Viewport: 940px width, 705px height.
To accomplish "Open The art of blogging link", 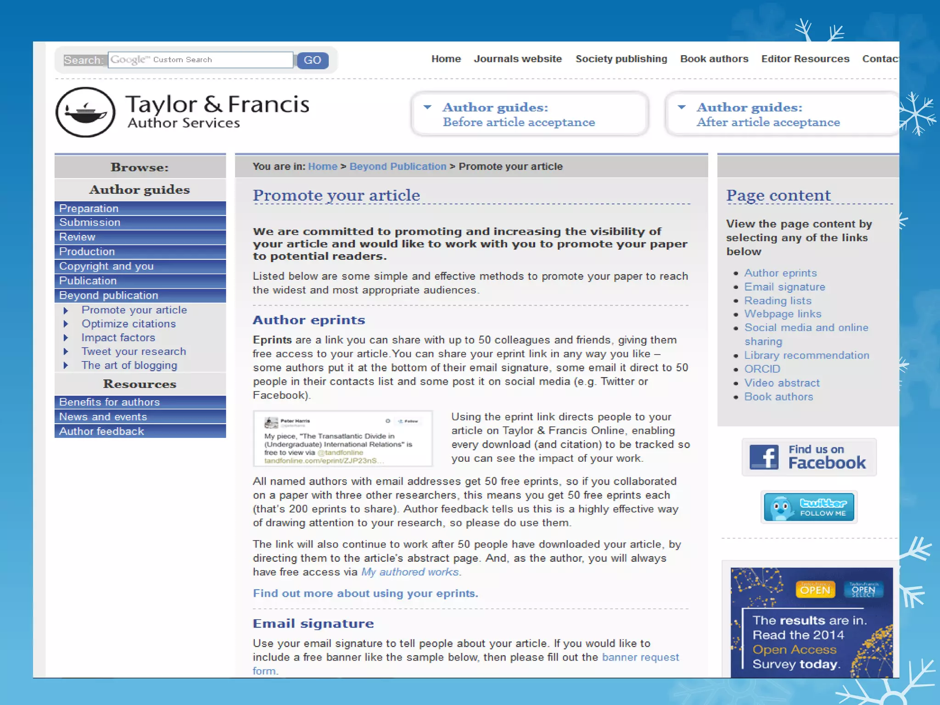I will [129, 365].
